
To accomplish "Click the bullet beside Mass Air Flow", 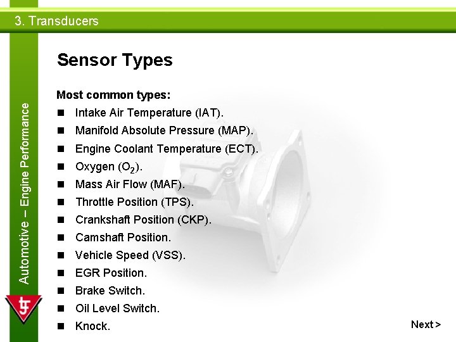I will (61, 184).
